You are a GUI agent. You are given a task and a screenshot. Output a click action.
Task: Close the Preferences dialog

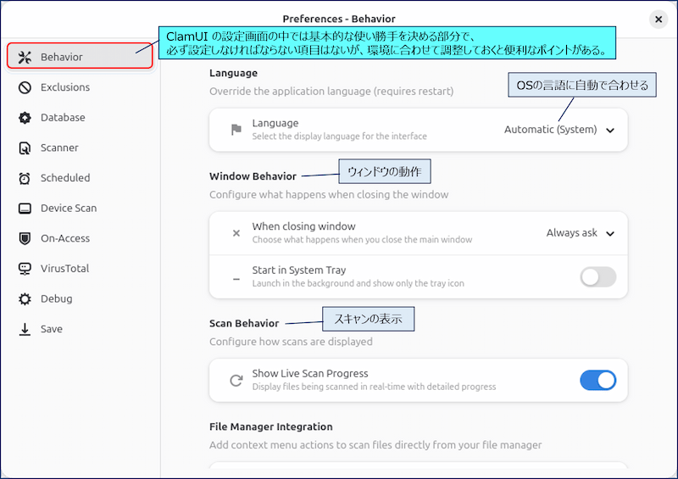click(659, 19)
